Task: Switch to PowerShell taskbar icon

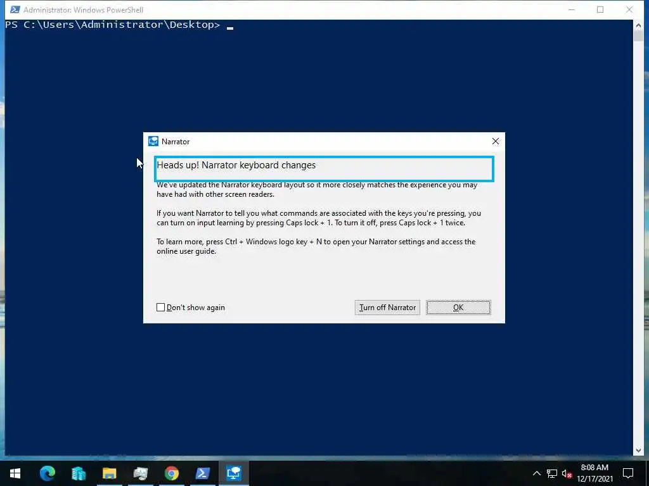Action: (x=202, y=473)
